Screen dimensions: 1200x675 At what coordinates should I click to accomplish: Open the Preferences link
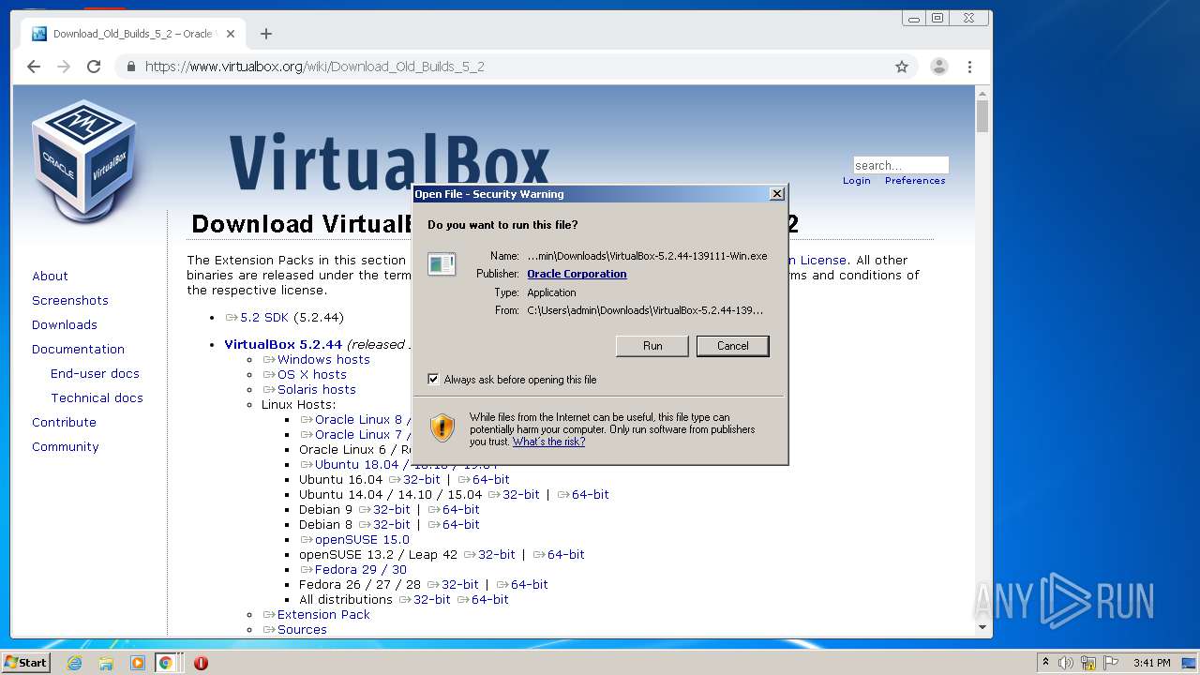tap(915, 181)
